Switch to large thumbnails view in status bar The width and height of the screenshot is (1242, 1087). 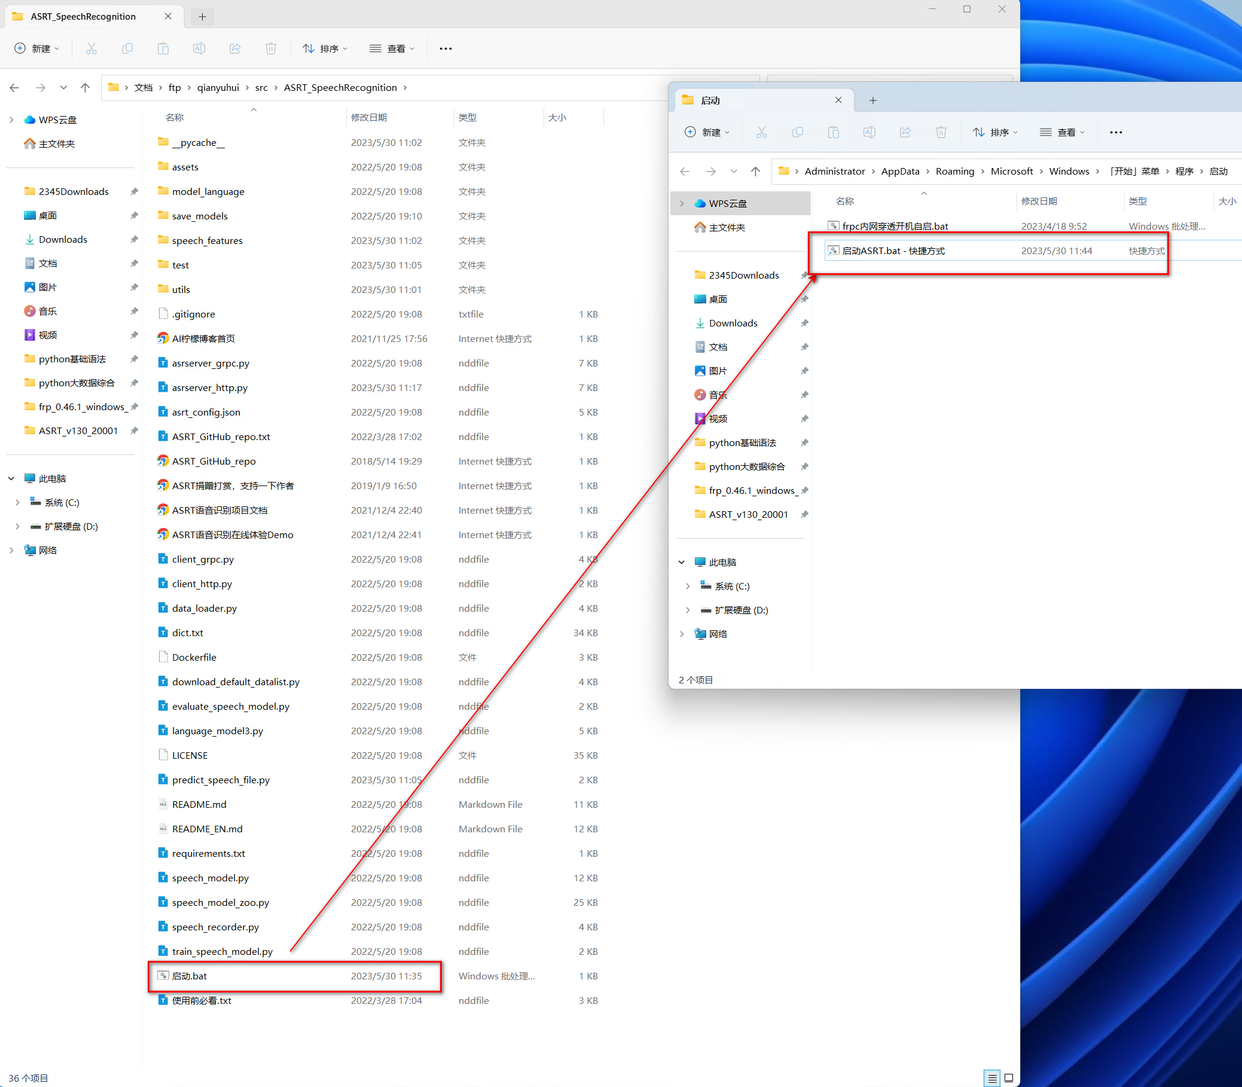[1008, 1078]
